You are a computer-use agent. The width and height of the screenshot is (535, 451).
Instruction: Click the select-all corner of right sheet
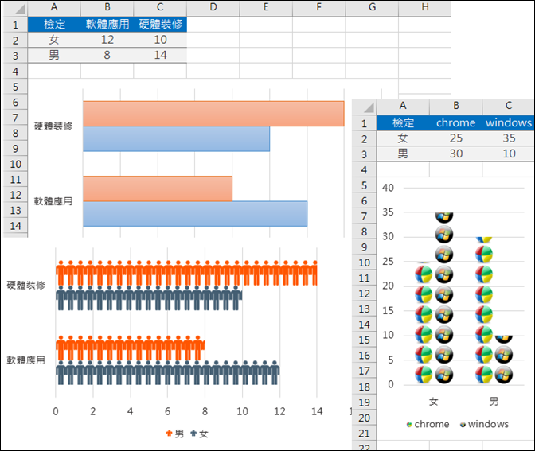click(364, 107)
